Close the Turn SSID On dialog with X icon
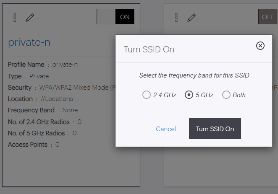The width and height of the screenshot is (278, 194). (260, 46)
